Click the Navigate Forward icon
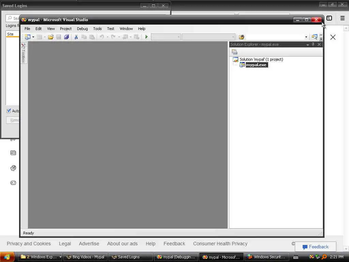 (x=136, y=37)
